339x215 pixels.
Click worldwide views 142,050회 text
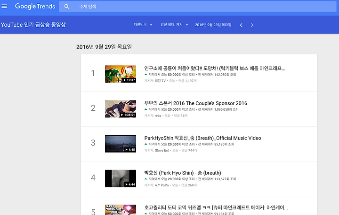click(217, 75)
